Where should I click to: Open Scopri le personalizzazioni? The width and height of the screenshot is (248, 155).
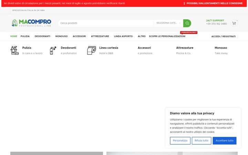[167, 36]
